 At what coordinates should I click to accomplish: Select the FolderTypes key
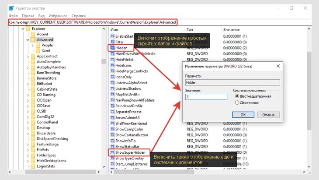46,155
